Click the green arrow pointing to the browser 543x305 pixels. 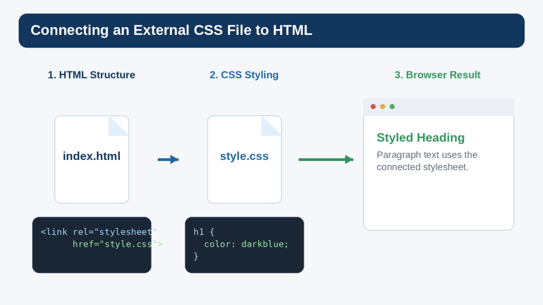click(x=326, y=159)
